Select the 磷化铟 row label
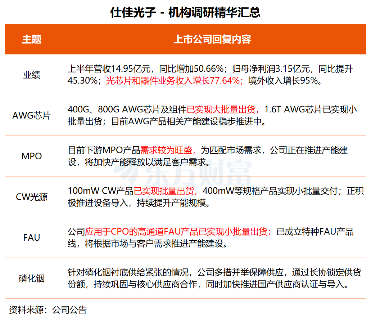Viewport: 371px width, 321px height. (x=32, y=278)
